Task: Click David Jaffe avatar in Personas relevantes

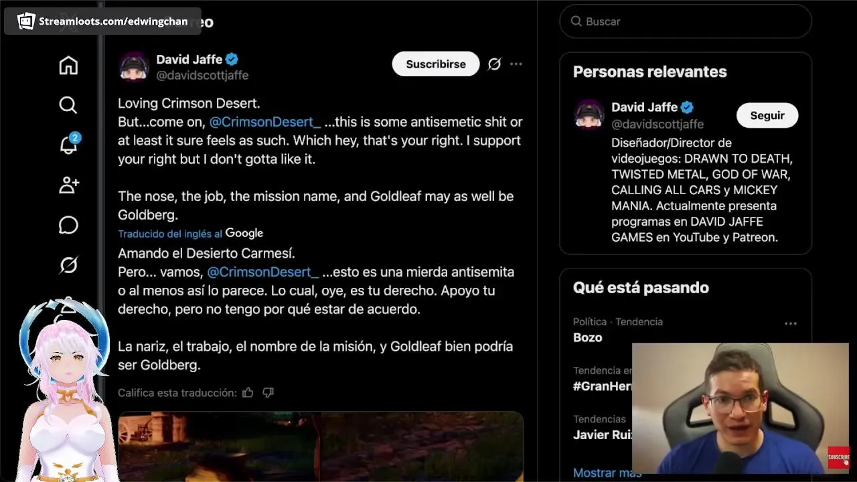Action: 589,115
